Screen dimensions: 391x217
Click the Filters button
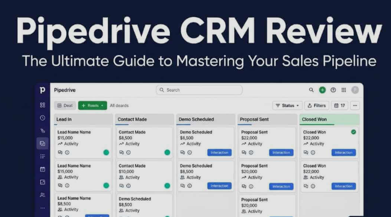click(x=317, y=106)
